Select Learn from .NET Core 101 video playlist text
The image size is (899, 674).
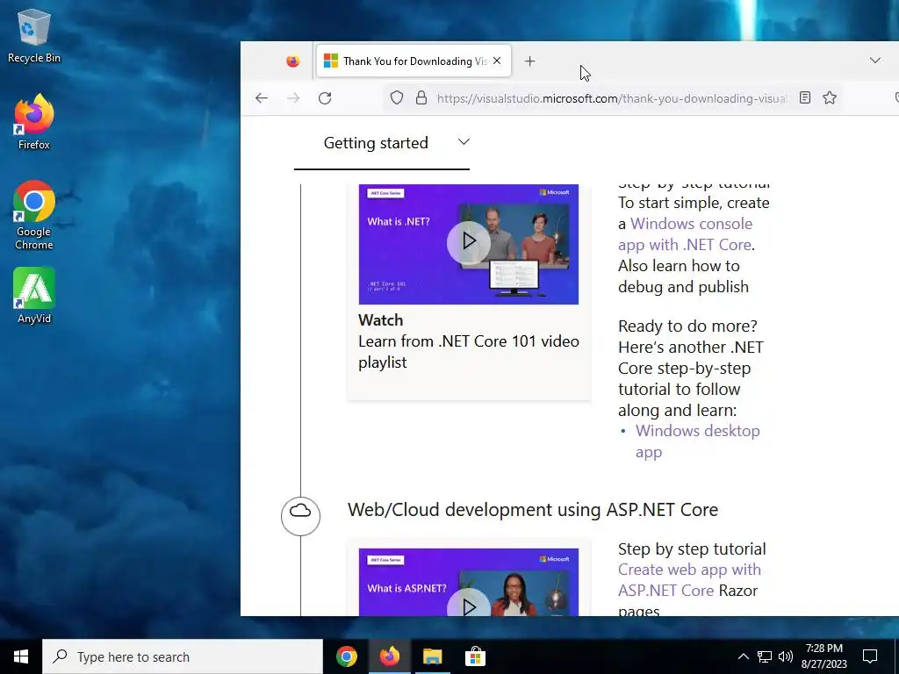(x=469, y=351)
